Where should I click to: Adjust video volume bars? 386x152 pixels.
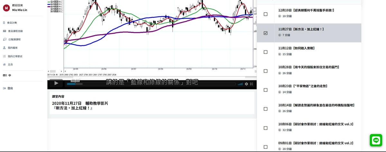coord(240,84)
